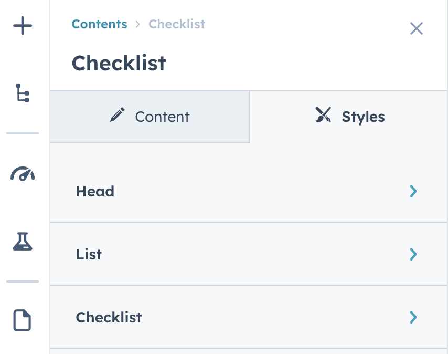Expand the Checklist styles section chevron

click(x=413, y=317)
